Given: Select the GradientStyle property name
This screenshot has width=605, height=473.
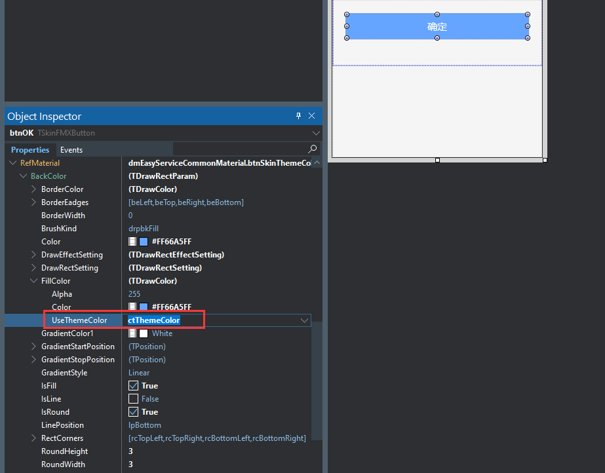Looking at the screenshot, I should coord(64,372).
